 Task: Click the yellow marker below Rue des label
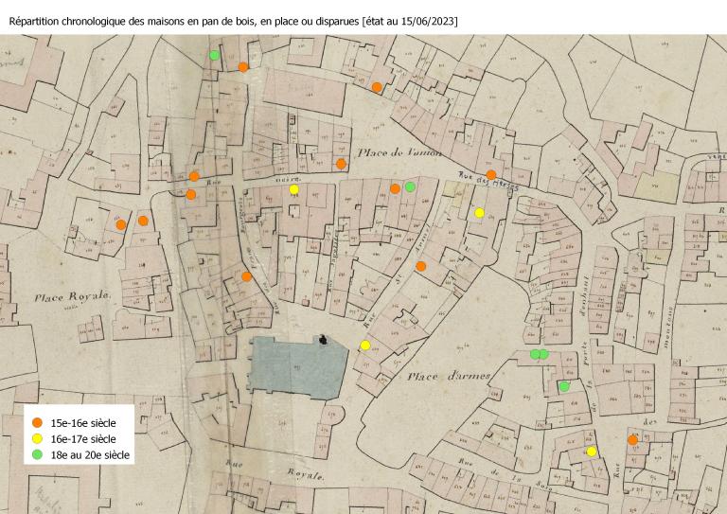point(479,213)
